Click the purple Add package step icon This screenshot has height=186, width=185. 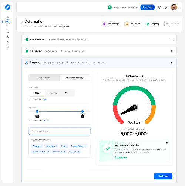click(104, 24)
